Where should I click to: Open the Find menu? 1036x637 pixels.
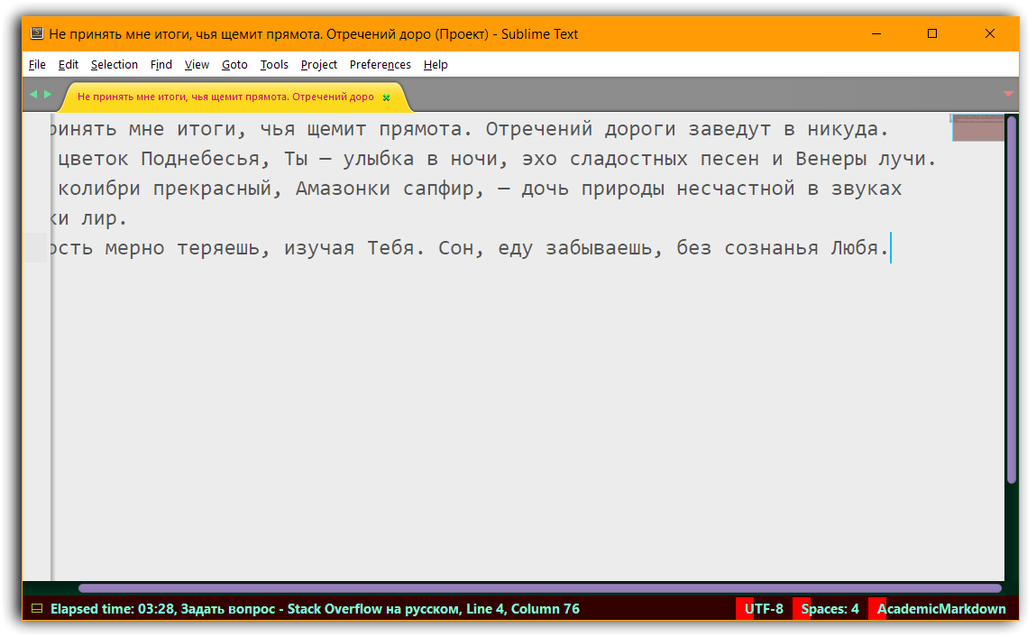(160, 65)
